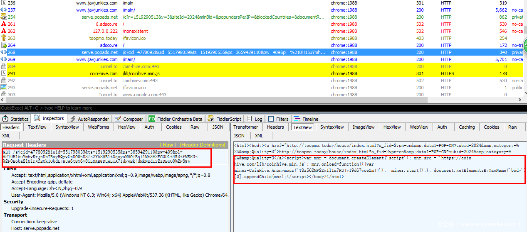Viewport: 527px width, 232px height.
Task: Click the red warning icon of session 261
Action: [4, 24]
